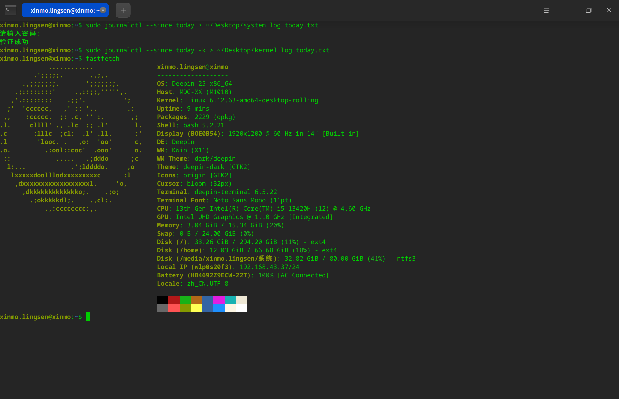Click the 'Swap: 0 B / 24.00 GiB' line
619x399 pixels.
206,234
